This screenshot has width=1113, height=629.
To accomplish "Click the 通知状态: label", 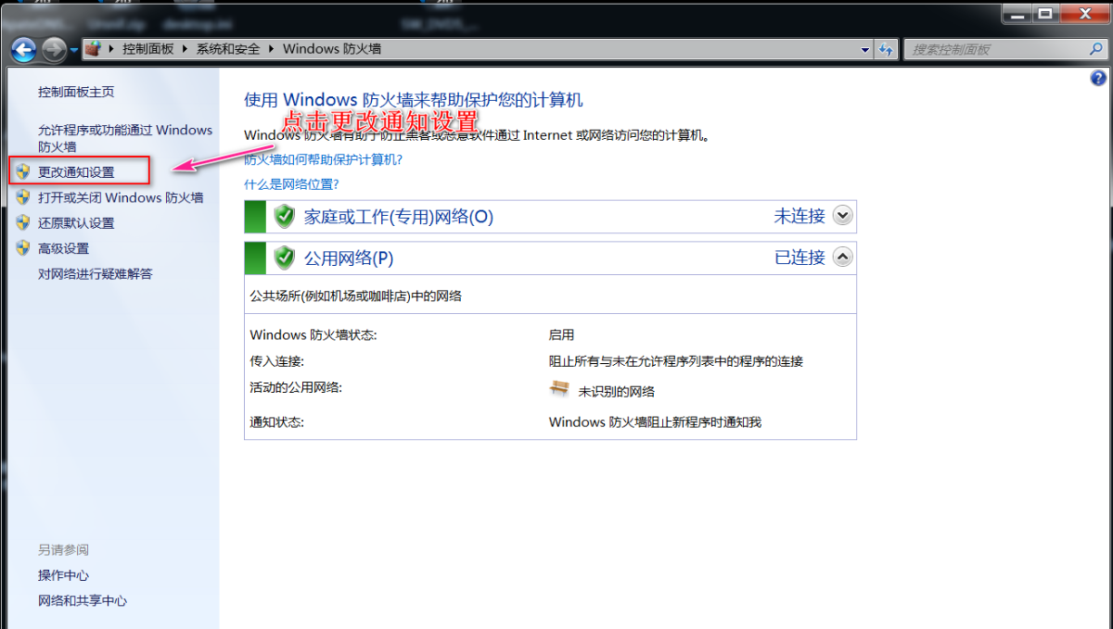I will (x=277, y=422).
